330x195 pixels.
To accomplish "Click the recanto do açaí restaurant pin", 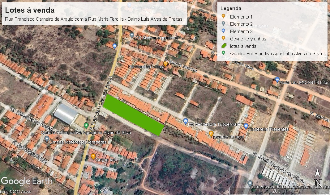I will (x=211, y=134).
